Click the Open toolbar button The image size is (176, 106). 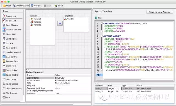7,6
